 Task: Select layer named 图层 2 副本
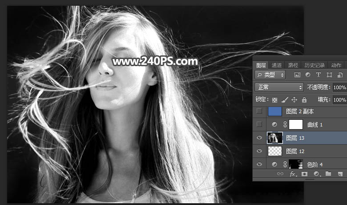coord(300,111)
